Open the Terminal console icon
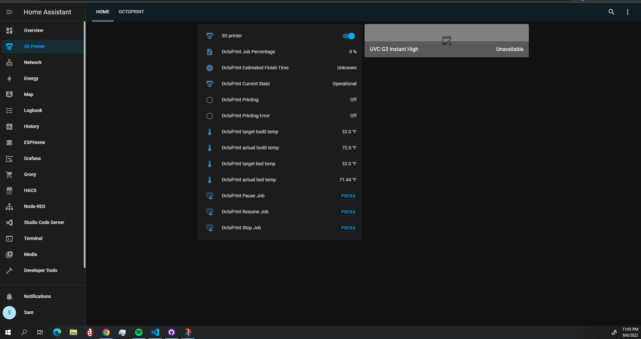Viewport: 641px width, 339px height. [x=9, y=239]
